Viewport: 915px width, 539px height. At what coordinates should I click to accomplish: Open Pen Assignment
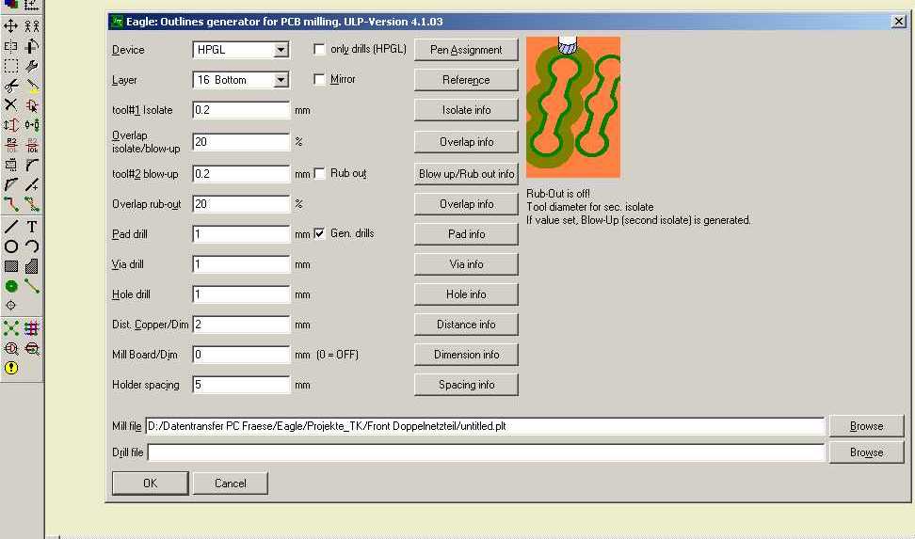pyautogui.click(x=466, y=50)
